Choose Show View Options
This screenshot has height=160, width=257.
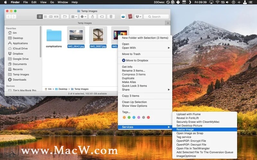click(145, 106)
